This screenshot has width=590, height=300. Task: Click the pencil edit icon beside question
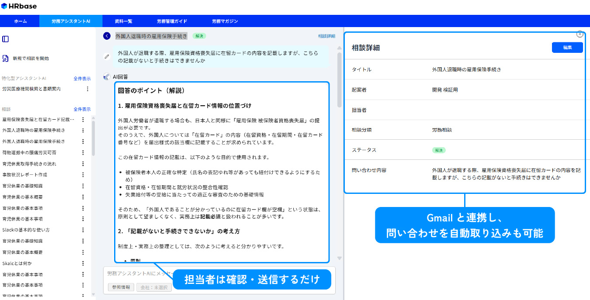[x=107, y=56]
